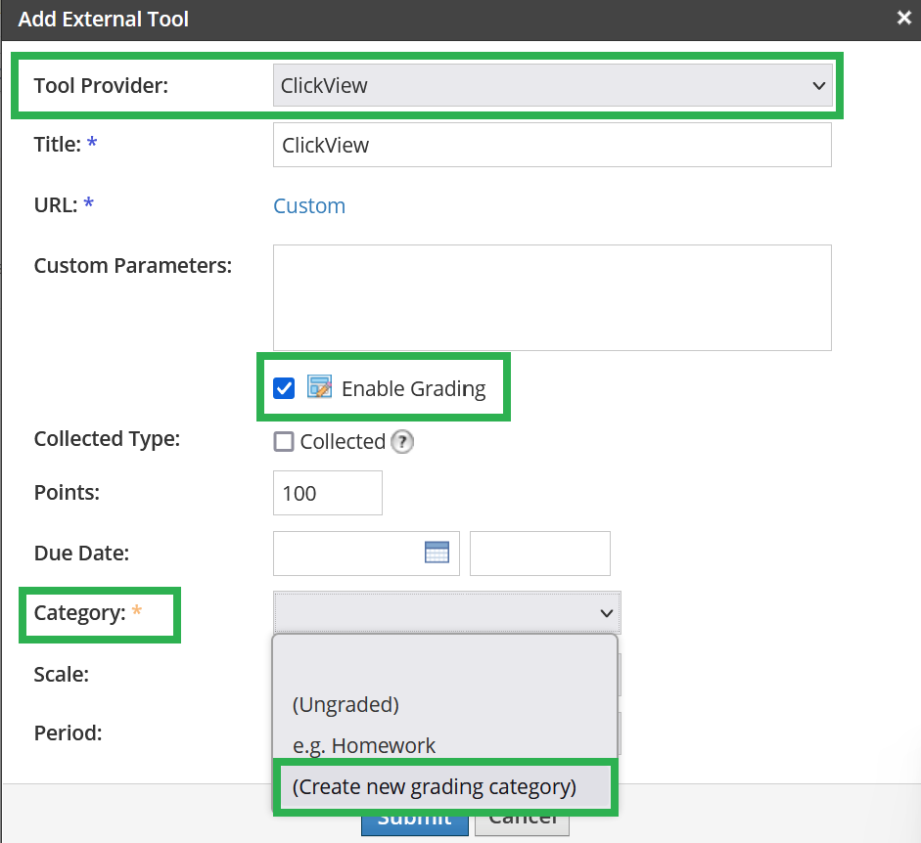Focus the Custom Parameters text area

point(552,297)
